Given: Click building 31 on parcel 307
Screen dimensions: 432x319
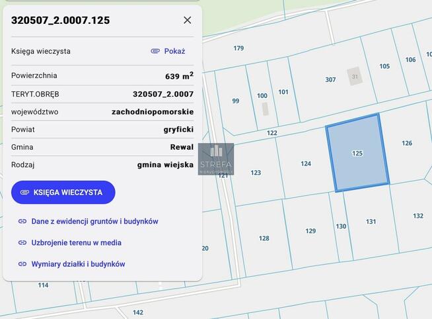Looking at the screenshot, I should (x=355, y=76).
